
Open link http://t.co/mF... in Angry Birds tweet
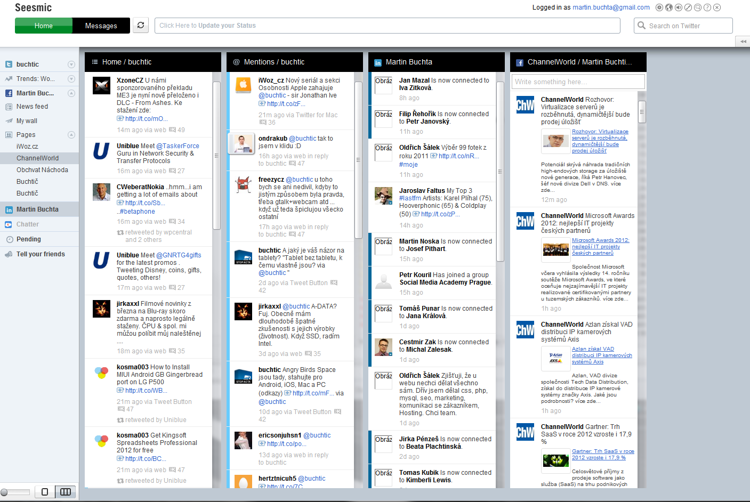[313, 393]
